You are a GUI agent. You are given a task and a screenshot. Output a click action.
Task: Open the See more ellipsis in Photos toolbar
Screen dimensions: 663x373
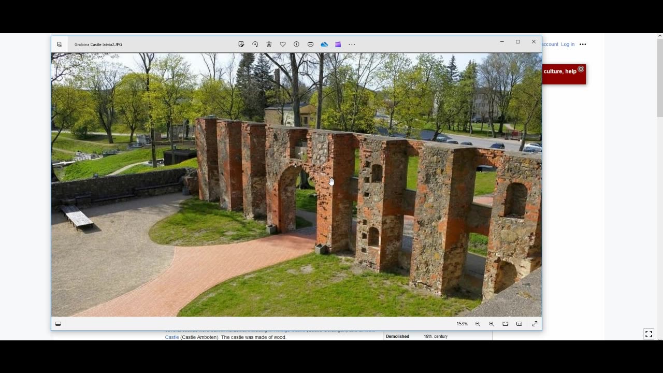tap(352, 45)
